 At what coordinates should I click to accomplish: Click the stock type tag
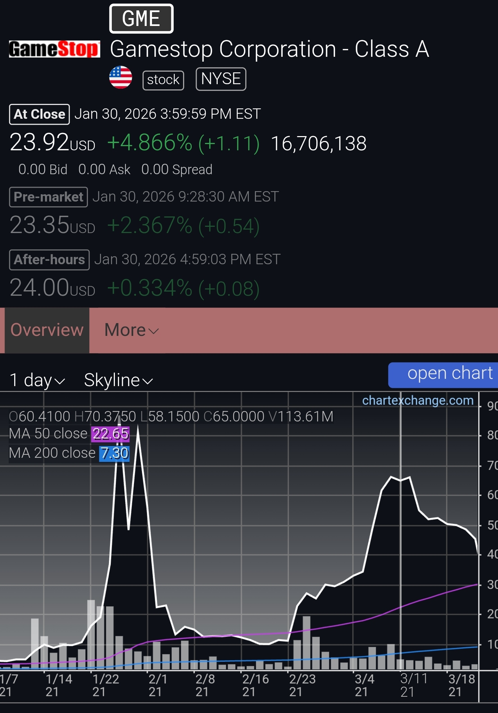163,80
